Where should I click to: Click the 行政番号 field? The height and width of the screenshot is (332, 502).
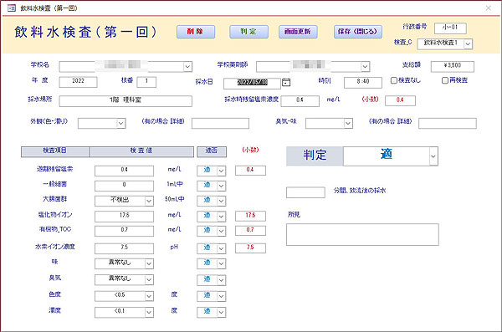click(450, 28)
